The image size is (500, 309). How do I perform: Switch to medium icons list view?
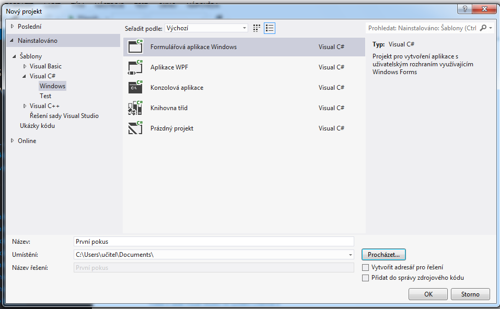click(x=270, y=28)
